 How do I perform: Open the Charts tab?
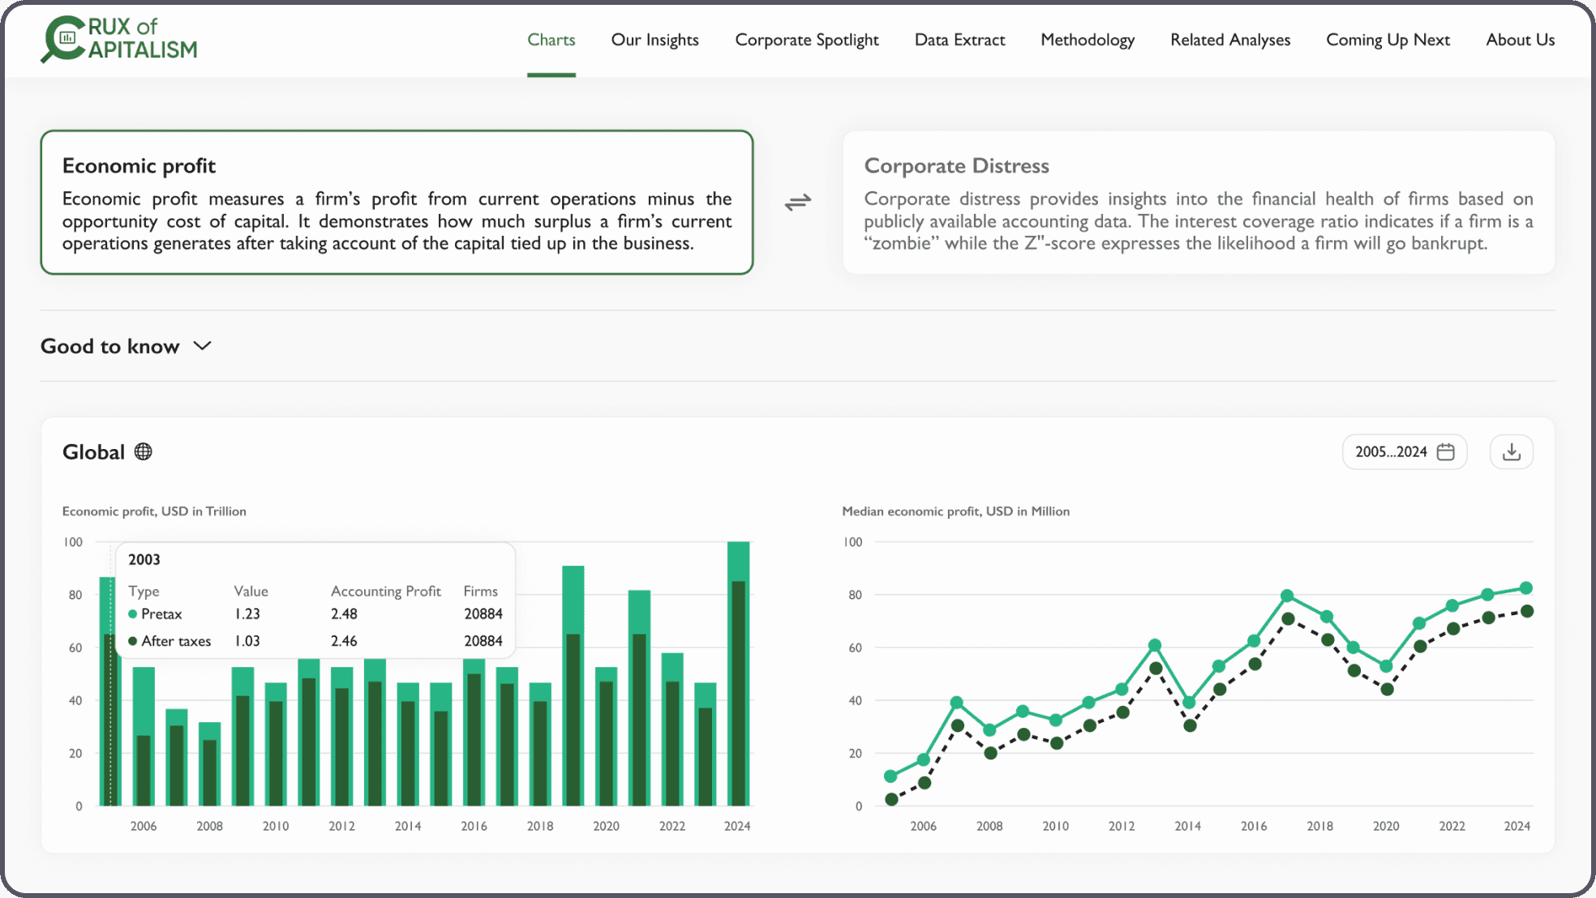[551, 40]
